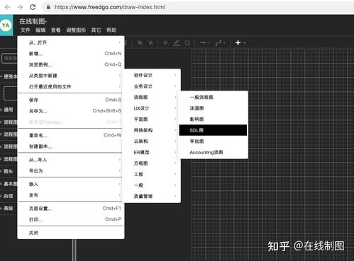Open the 调整图形 menu

point(76,30)
